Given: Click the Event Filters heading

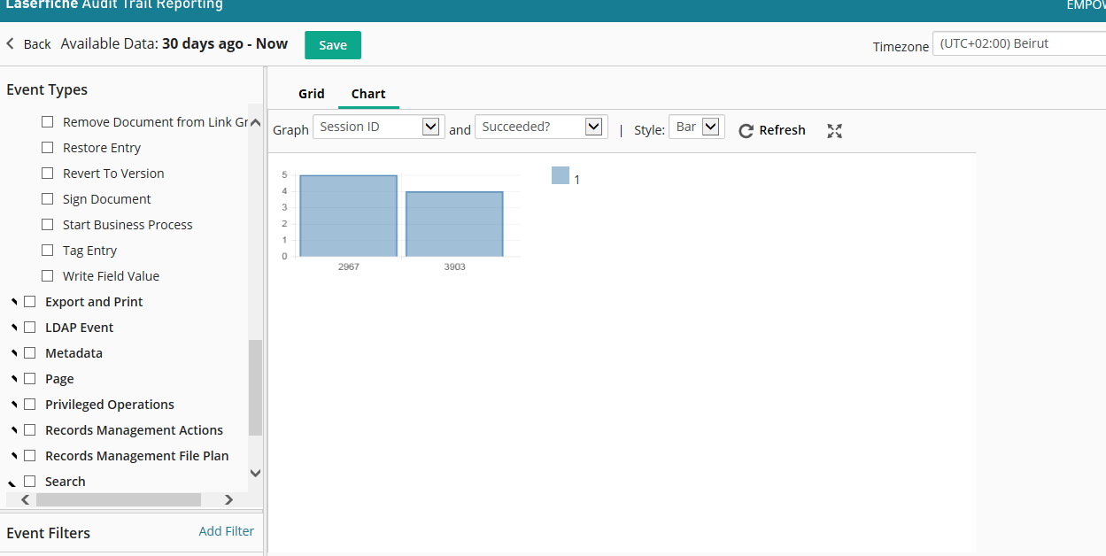Looking at the screenshot, I should click(x=49, y=533).
